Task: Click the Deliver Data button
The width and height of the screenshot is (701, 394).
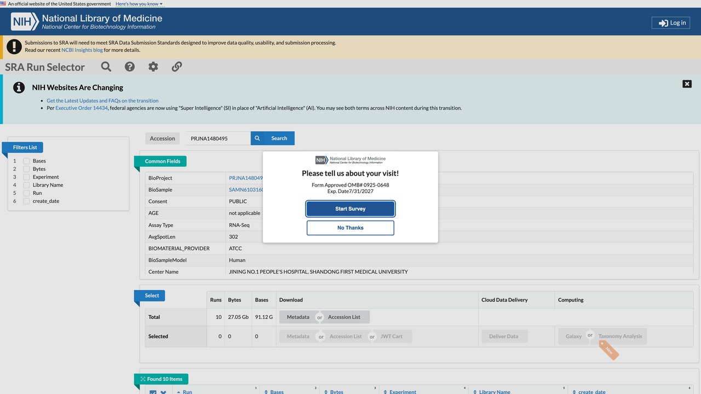Action: point(504,337)
